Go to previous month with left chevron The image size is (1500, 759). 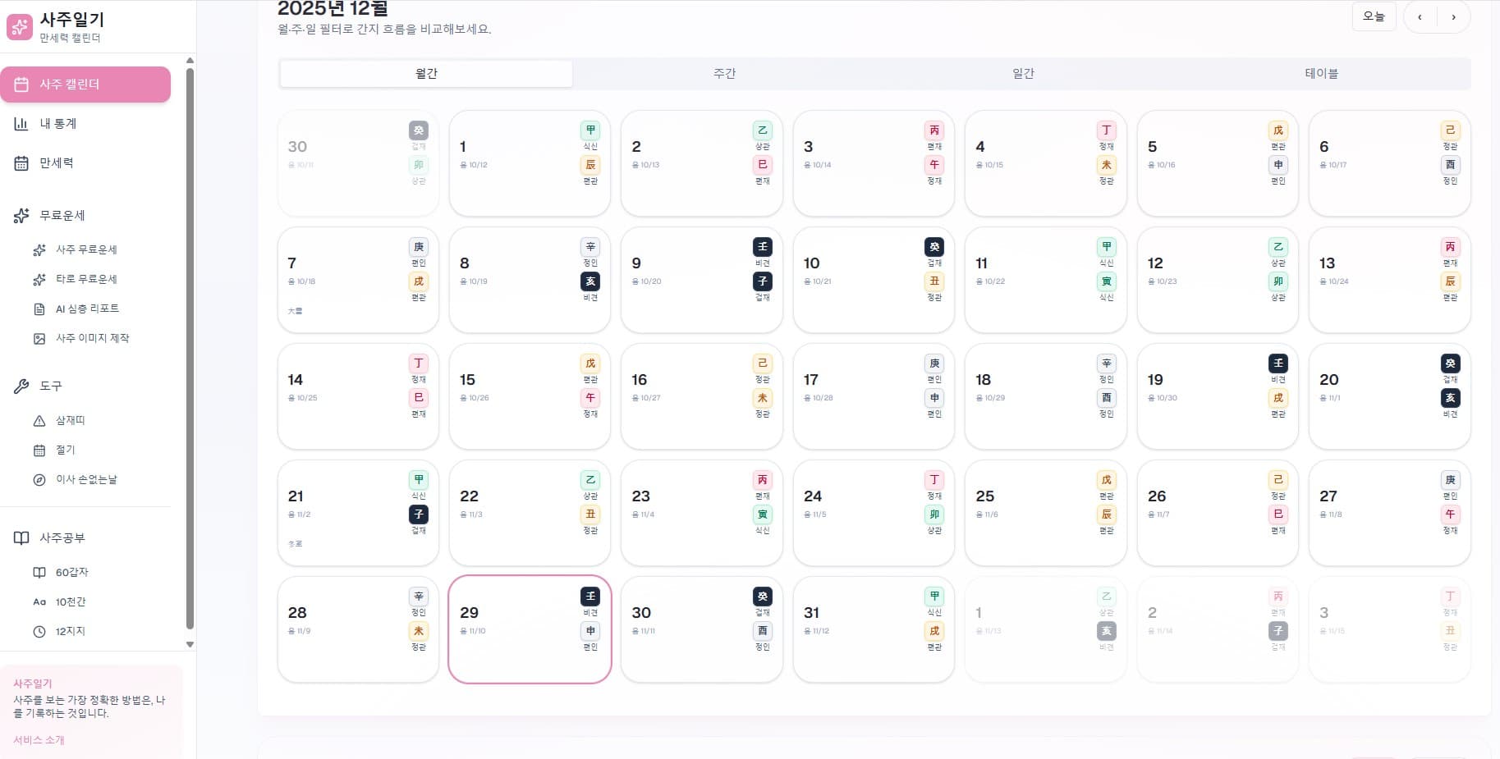(1420, 17)
